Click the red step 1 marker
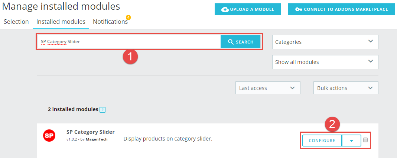Screen dimensions: 397x158 coord(130,57)
